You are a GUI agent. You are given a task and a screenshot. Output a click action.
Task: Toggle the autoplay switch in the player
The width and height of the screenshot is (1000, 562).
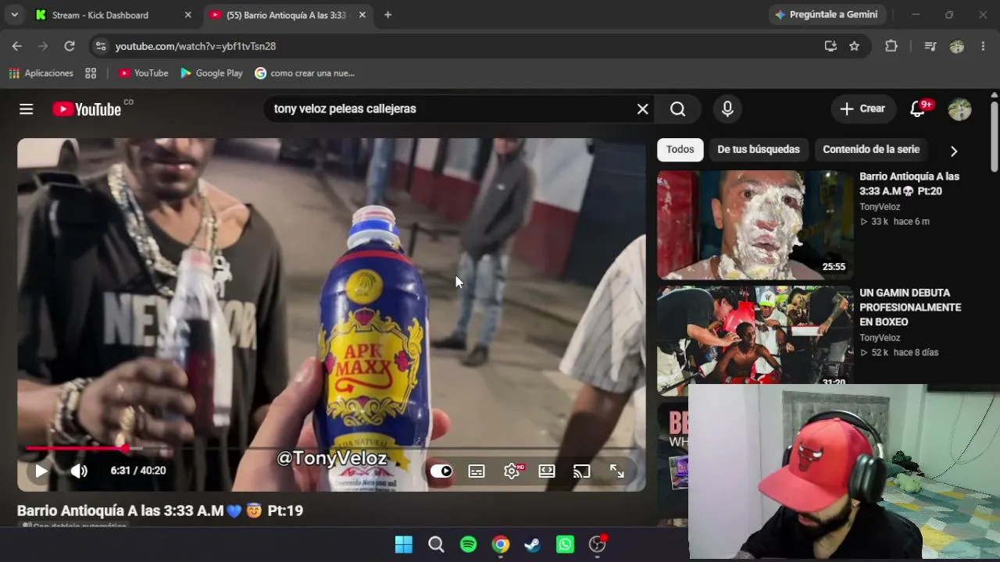[441, 471]
